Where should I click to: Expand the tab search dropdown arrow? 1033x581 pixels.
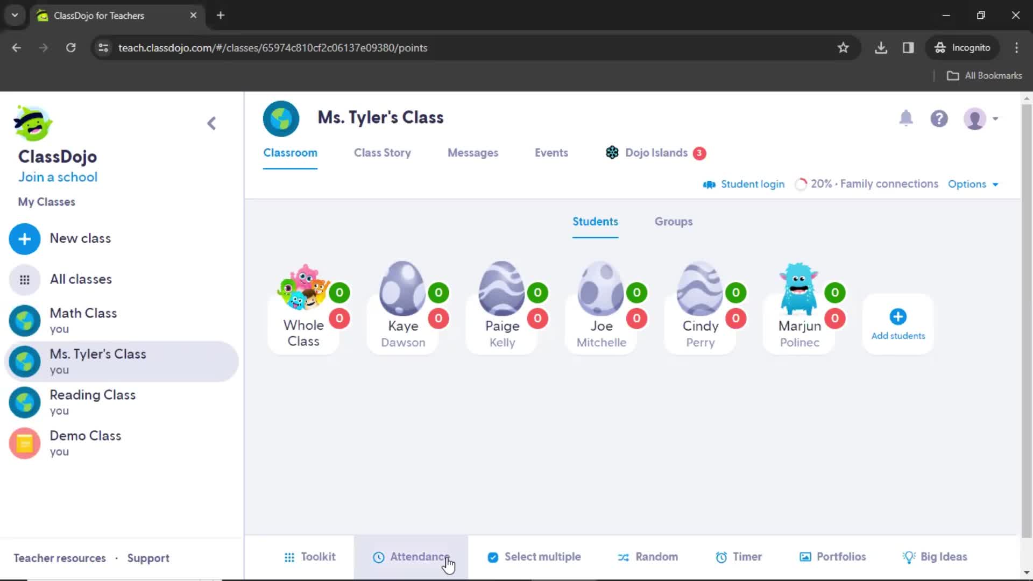click(x=15, y=16)
